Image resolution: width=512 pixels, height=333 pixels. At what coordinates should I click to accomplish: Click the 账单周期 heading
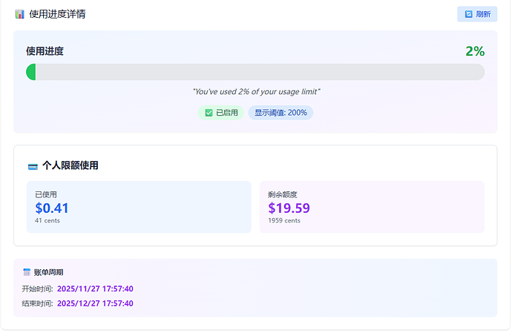[48, 272]
